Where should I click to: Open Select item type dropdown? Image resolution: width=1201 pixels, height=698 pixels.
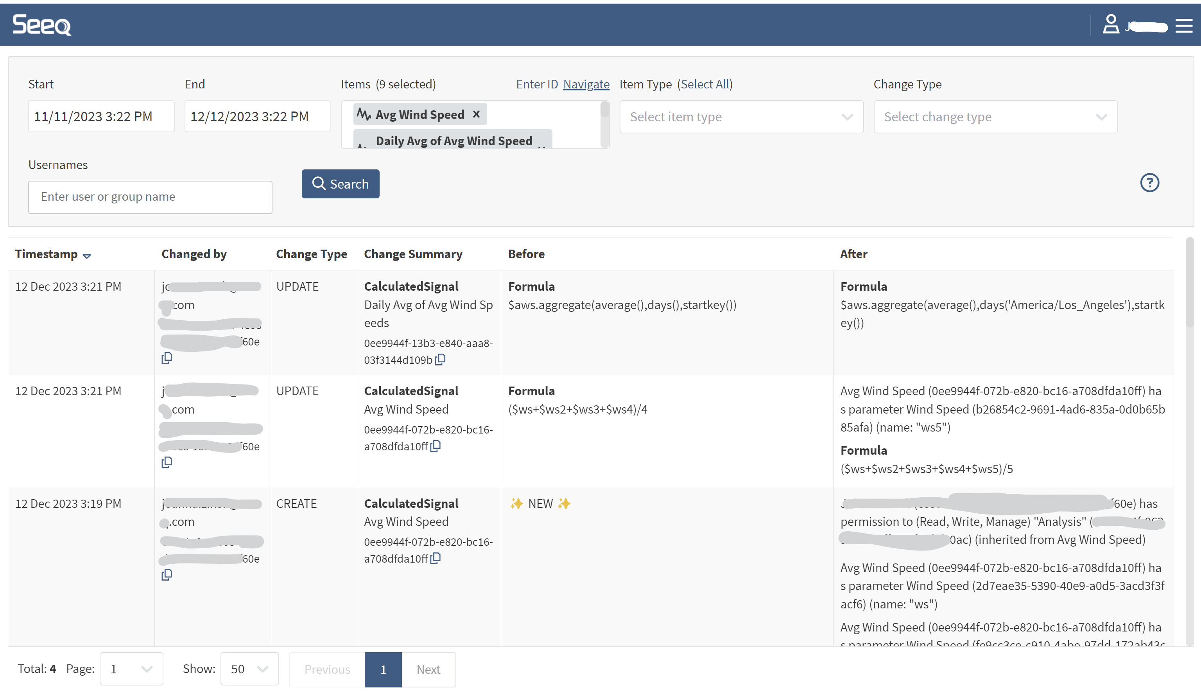[x=741, y=117]
